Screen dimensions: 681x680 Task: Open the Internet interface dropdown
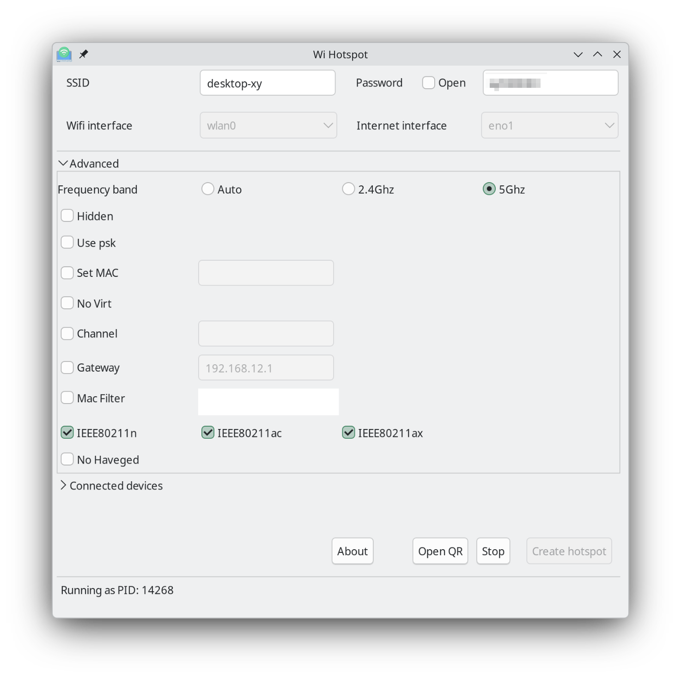click(x=549, y=125)
